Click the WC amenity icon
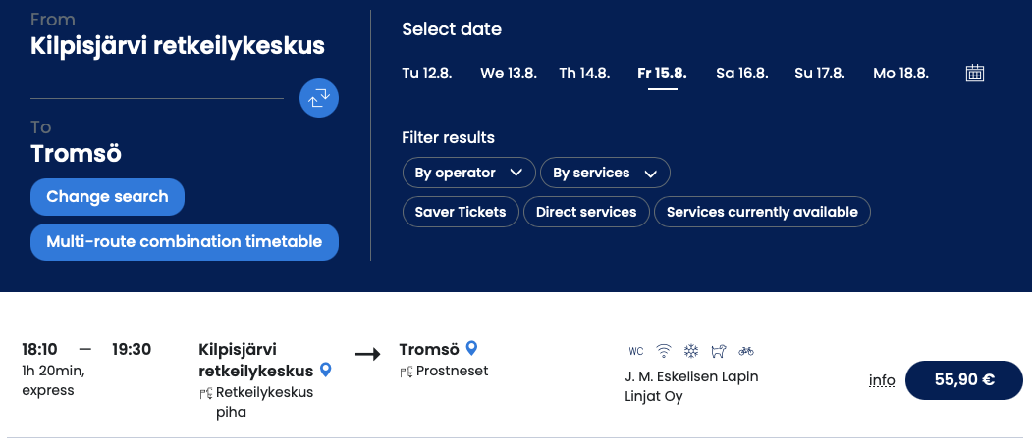Viewport: 1032px width, 448px height. pyautogui.click(x=635, y=351)
